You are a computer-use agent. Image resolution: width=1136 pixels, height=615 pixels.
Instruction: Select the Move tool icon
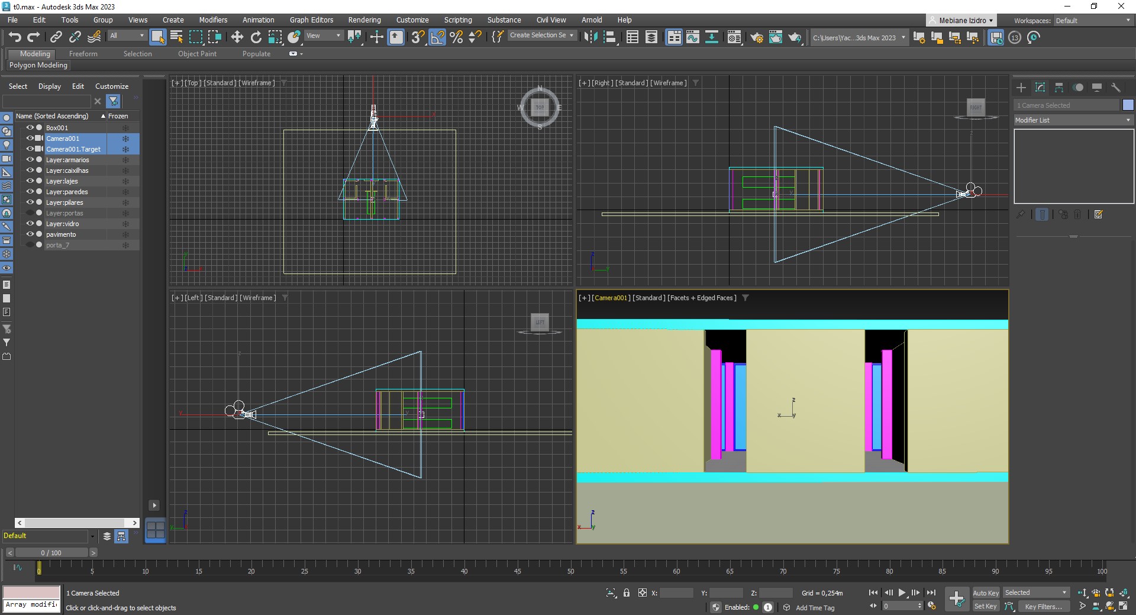(x=237, y=37)
